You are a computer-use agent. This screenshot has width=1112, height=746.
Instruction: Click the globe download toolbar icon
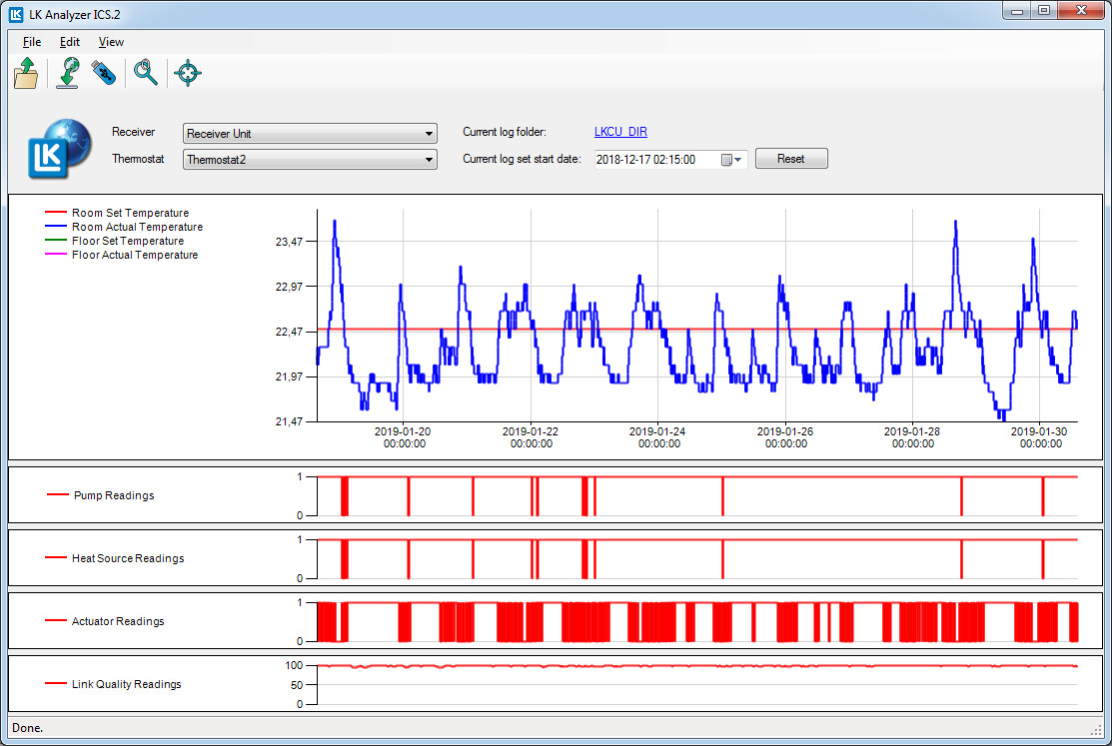(x=68, y=74)
